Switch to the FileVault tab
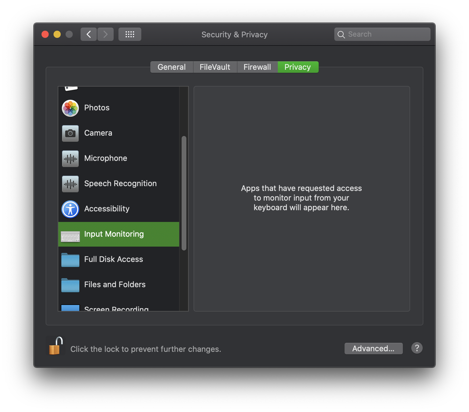 coord(215,67)
